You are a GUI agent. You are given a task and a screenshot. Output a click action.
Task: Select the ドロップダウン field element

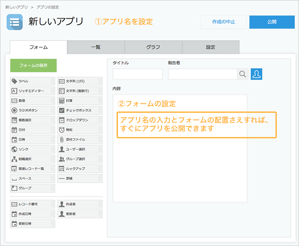[80, 120]
